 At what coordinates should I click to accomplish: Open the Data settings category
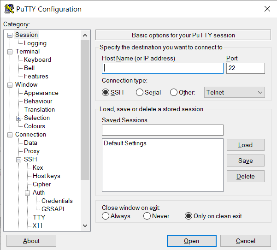pyautogui.click(x=30, y=143)
